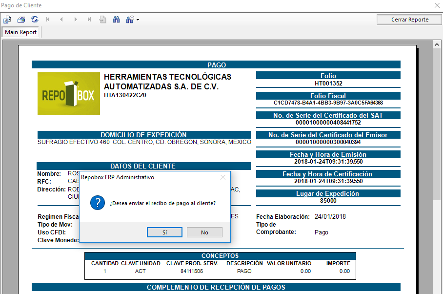Screen dimensions: 443x294
Task: Click the Fecha y Hora de Certificación header
Action: [x=328, y=174]
